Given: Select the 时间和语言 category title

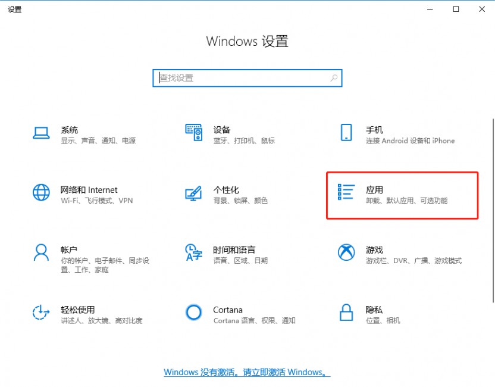Looking at the screenshot, I should coord(234,250).
